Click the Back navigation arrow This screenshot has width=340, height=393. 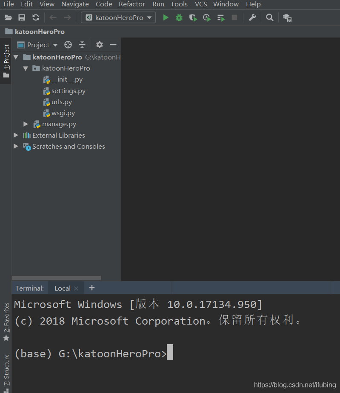53,17
